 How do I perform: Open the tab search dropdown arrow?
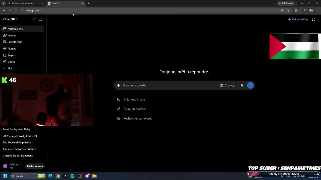coord(3,3)
